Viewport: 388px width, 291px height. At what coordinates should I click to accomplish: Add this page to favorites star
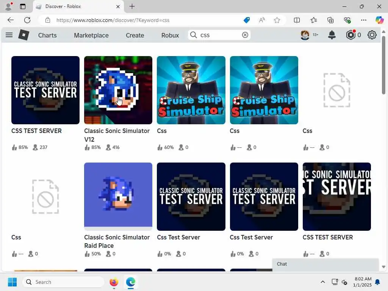point(277,20)
